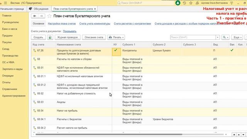Open the Зарплата и кадры section
The image size is (247, 139).
12,69
